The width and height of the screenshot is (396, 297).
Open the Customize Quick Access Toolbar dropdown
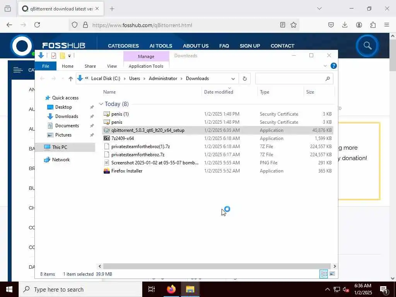(69, 56)
